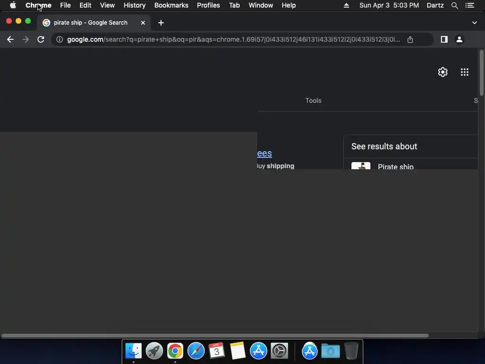This screenshot has height=364, width=485.
Task: Close the pirate ship Google Search tab
Action: coord(143,23)
